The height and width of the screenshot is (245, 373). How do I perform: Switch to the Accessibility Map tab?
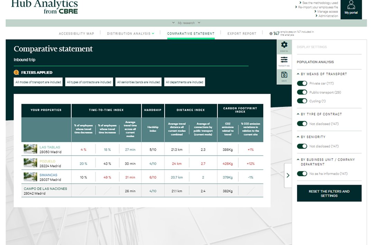tap(76, 34)
